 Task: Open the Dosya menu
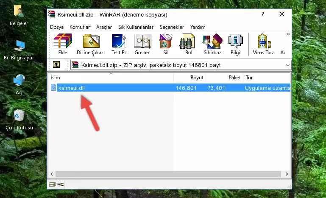coord(57,27)
